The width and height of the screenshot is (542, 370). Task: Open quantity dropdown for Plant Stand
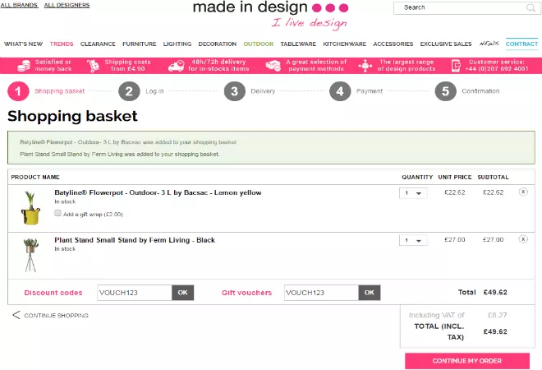[413, 240]
